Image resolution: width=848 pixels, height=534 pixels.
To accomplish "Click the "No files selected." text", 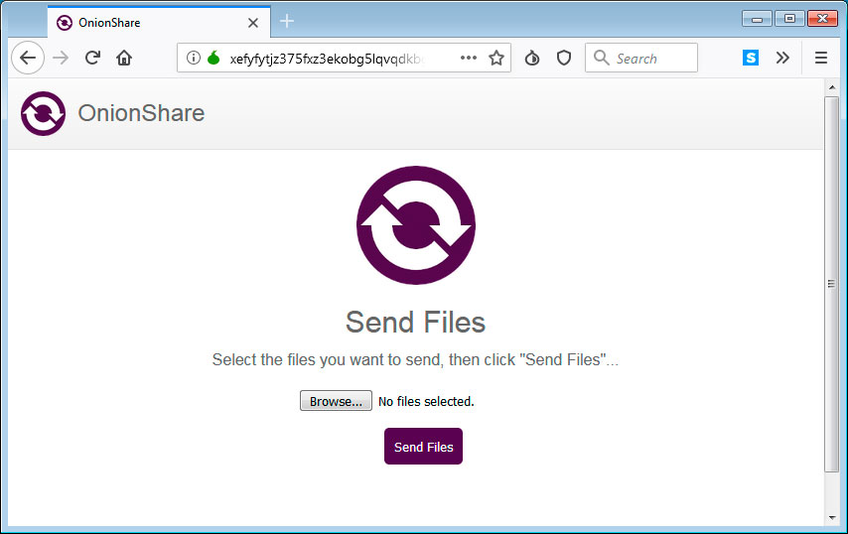I will [x=426, y=402].
